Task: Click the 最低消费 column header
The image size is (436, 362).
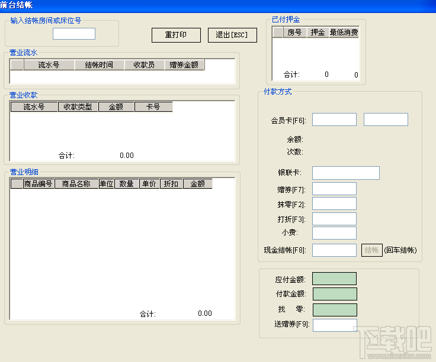Action: [344, 33]
